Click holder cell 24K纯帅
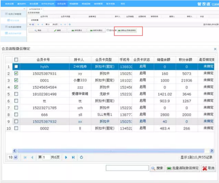219x183 pixels. click(x=80, y=67)
